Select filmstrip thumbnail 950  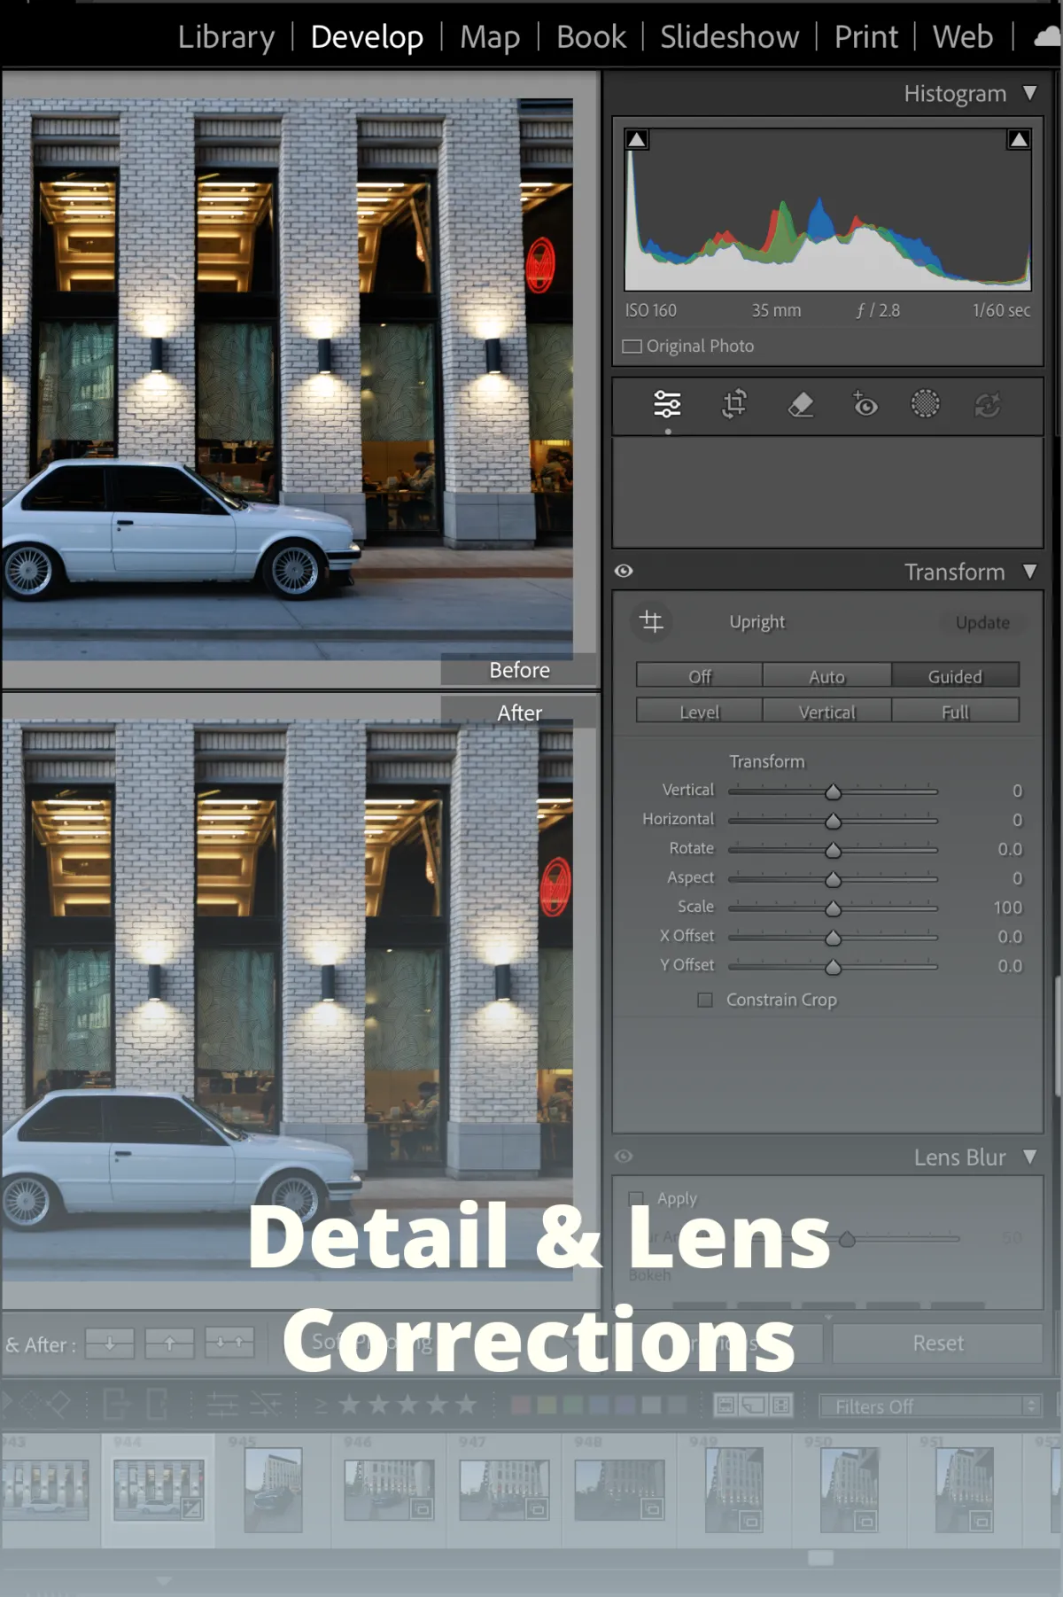pos(850,1491)
